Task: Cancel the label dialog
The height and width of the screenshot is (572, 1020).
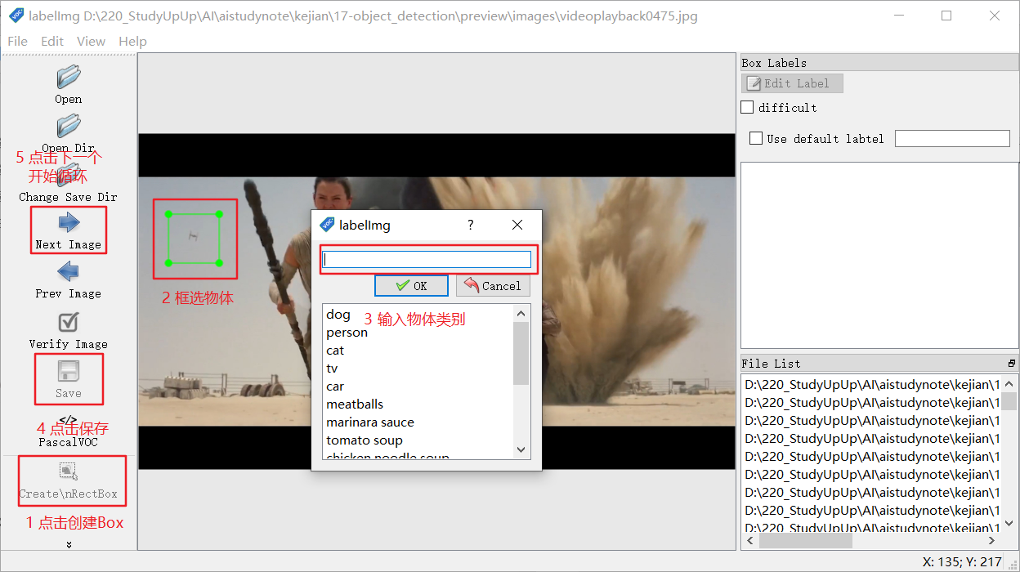Action: point(493,285)
